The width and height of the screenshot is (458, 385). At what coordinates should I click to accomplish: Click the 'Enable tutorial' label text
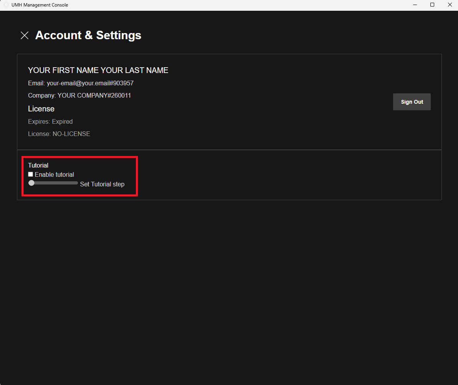click(x=55, y=174)
